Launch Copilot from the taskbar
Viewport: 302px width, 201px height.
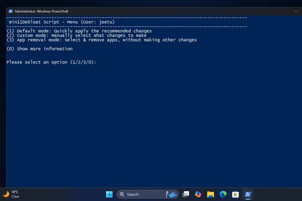[198, 194]
